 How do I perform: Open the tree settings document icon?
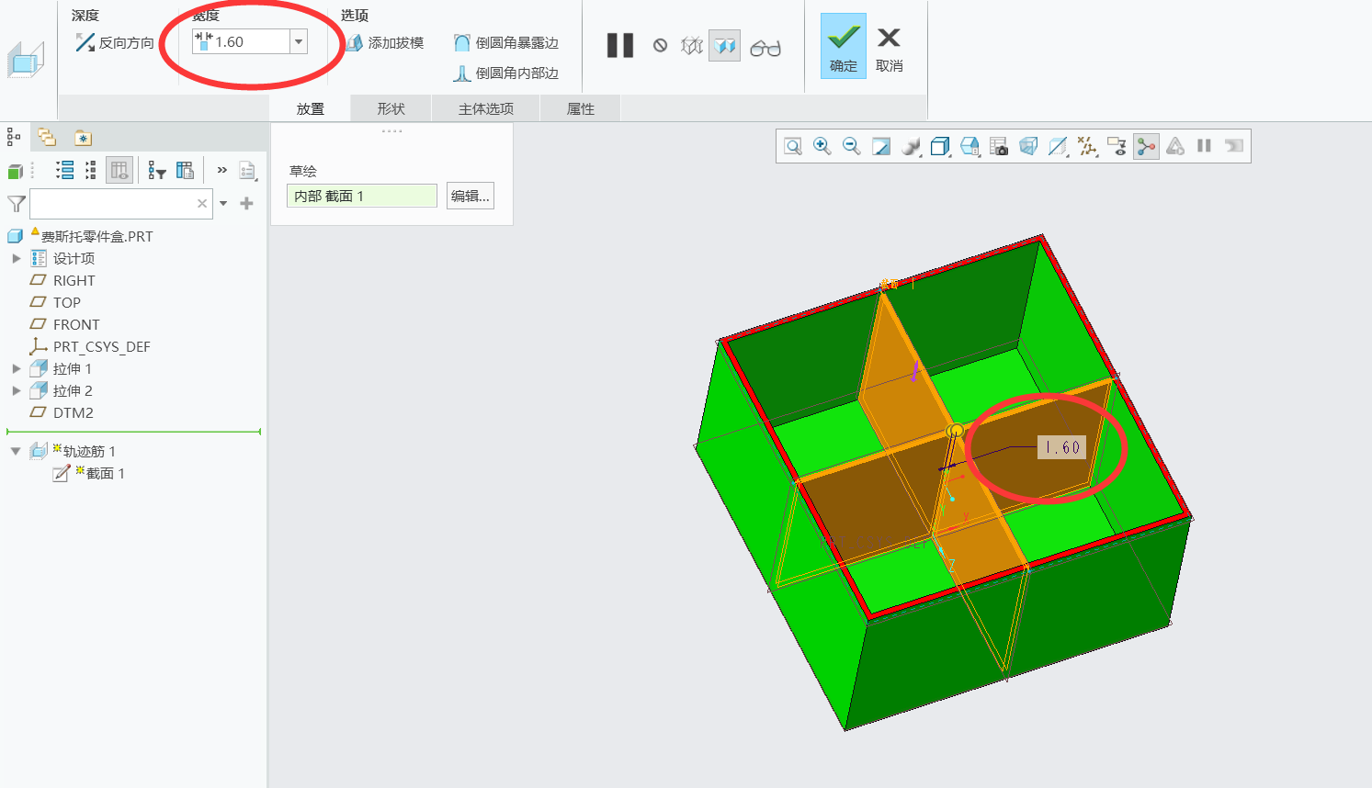pyautogui.click(x=247, y=170)
